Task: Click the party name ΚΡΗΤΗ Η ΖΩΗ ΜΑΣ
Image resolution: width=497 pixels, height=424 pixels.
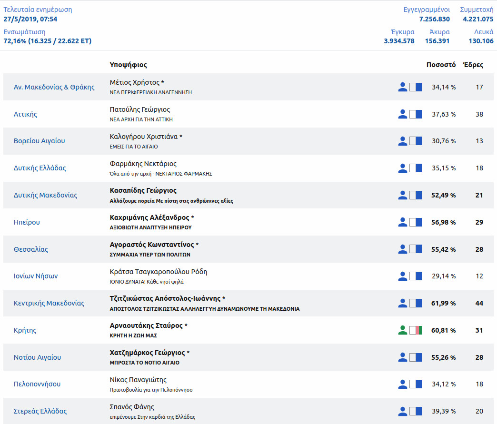Action: (x=133, y=335)
